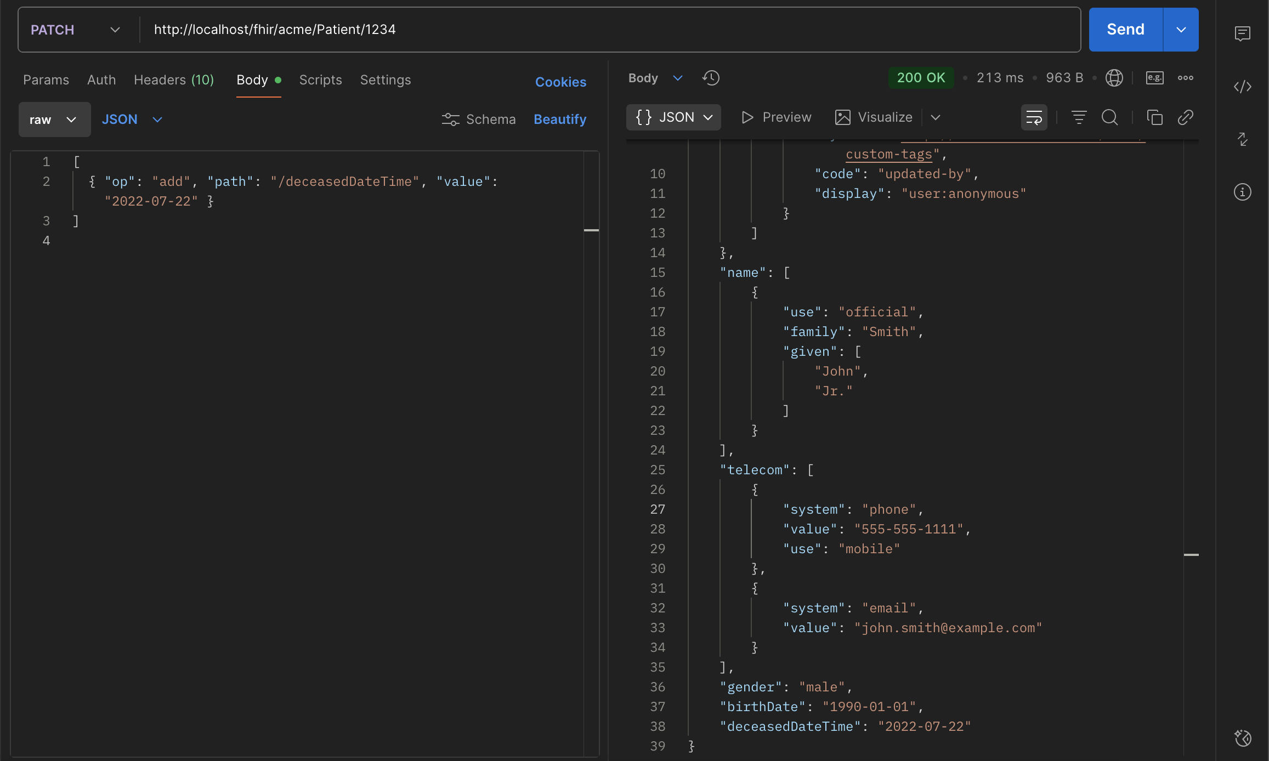Click the link icon in response toolbar
Image resolution: width=1269 pixels, height=761 pixels.
pyautogui.click(x=1186, y=117)
